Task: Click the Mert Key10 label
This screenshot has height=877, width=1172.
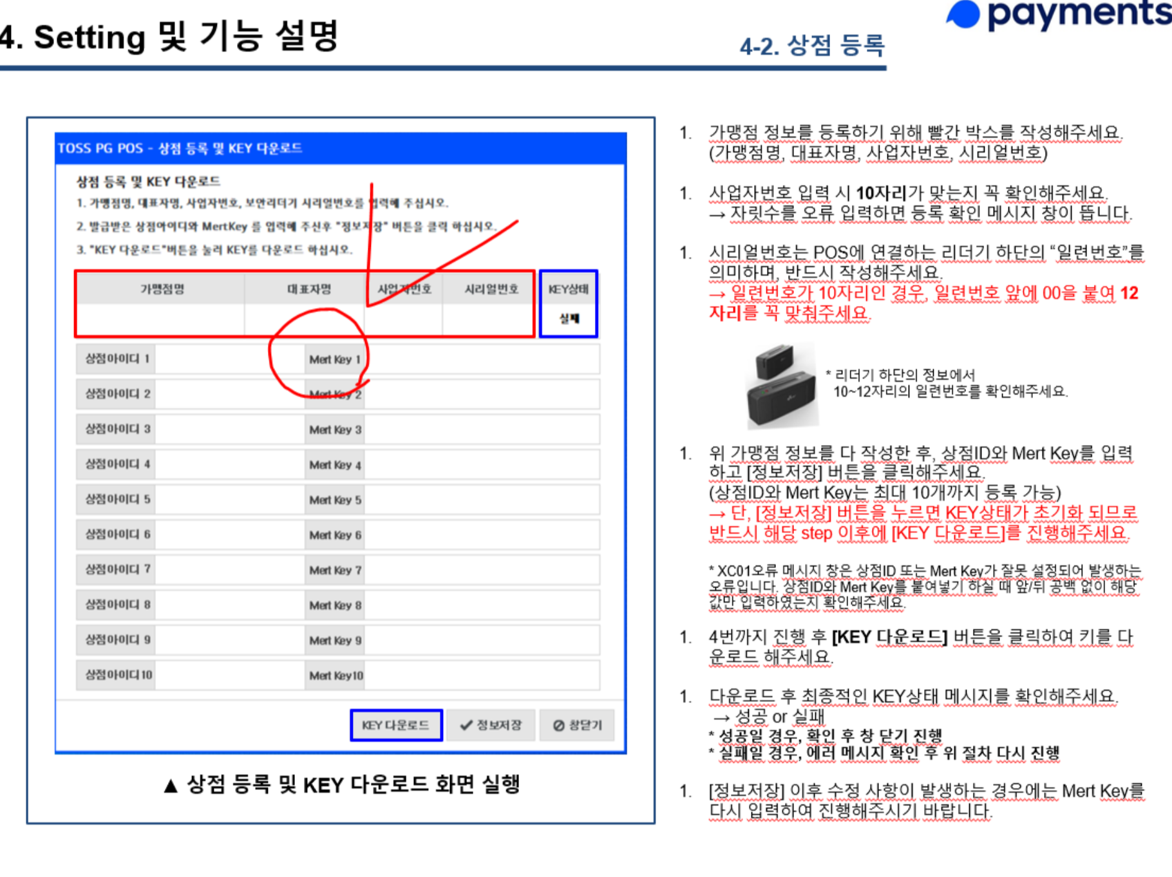Action: (x=336, y=675)
